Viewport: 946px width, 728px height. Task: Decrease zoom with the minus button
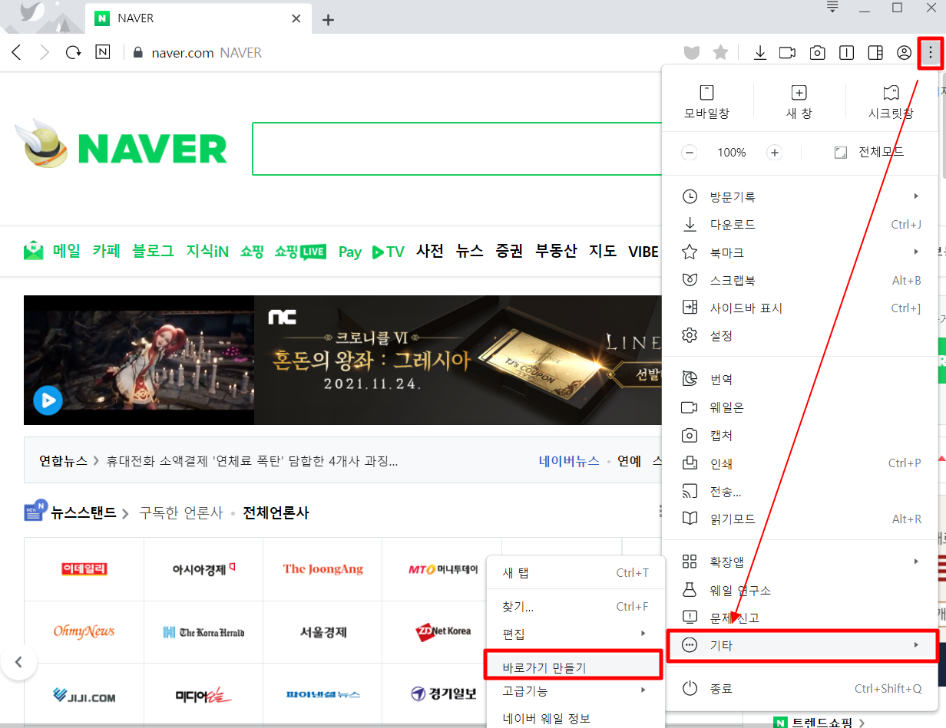click(x=690, y=153)
